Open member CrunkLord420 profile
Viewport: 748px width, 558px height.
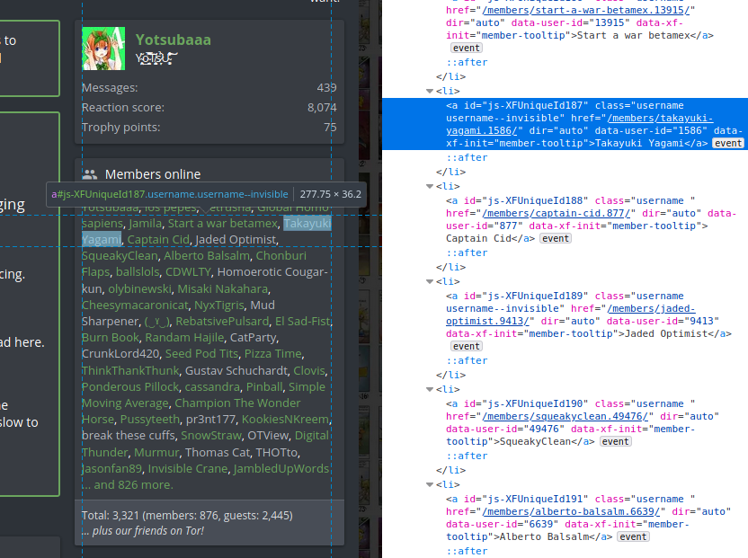tap(120, 354)
